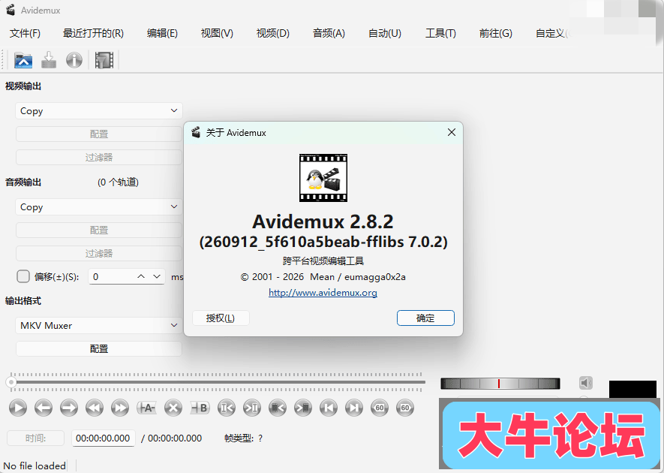
Task: Click the "Avidemux 2.8.2" version heading
Action: 323,221
